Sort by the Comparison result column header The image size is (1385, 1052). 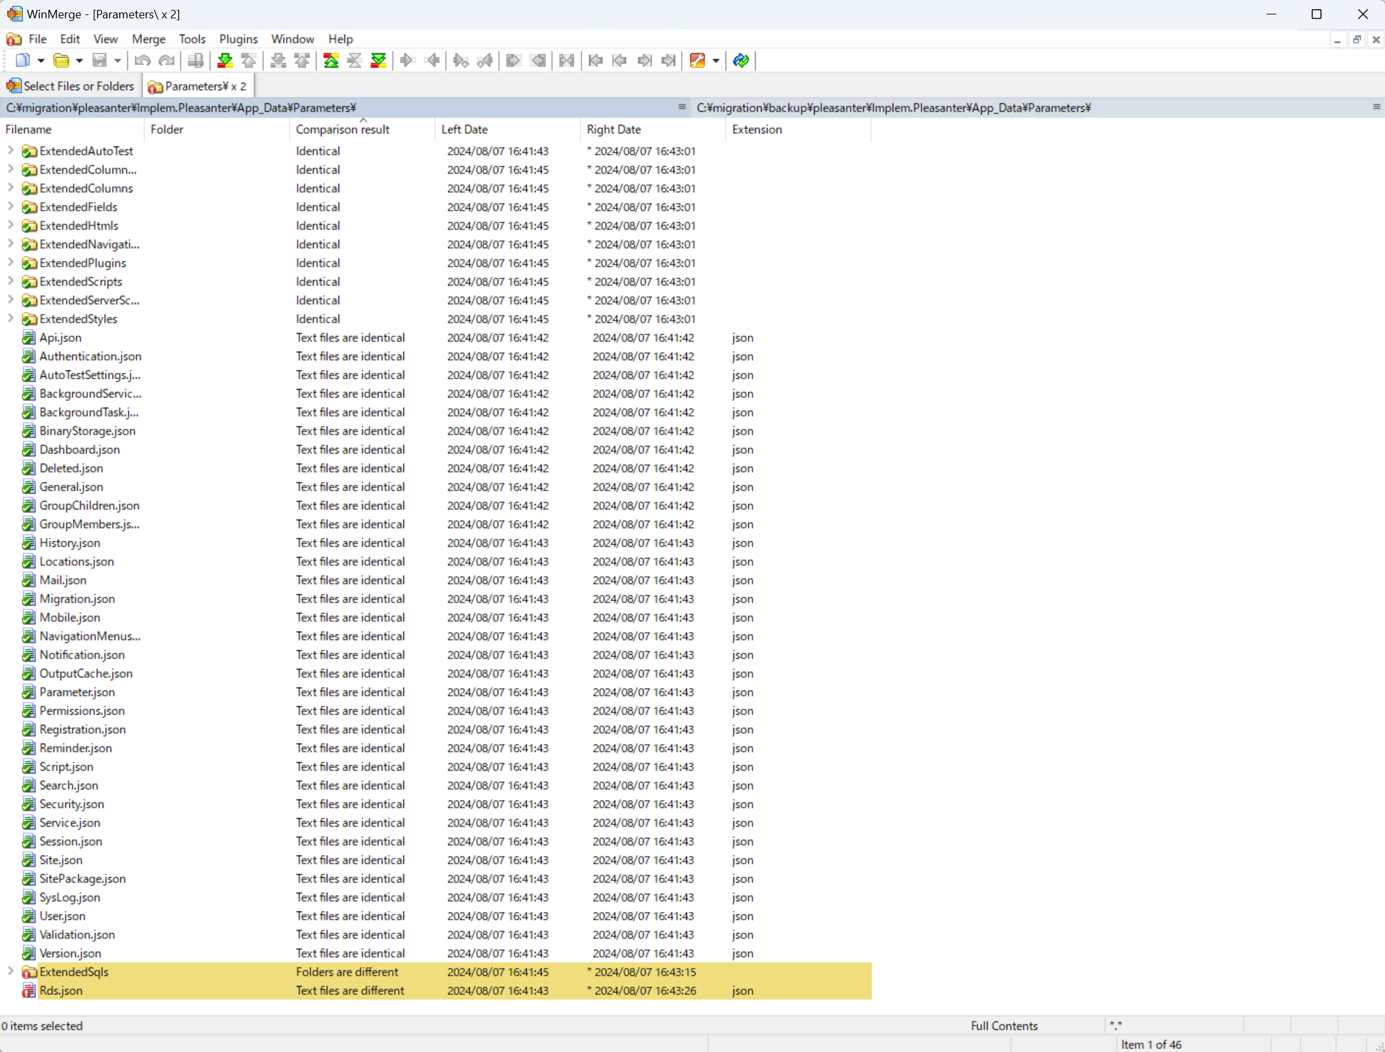click(362, 129)
